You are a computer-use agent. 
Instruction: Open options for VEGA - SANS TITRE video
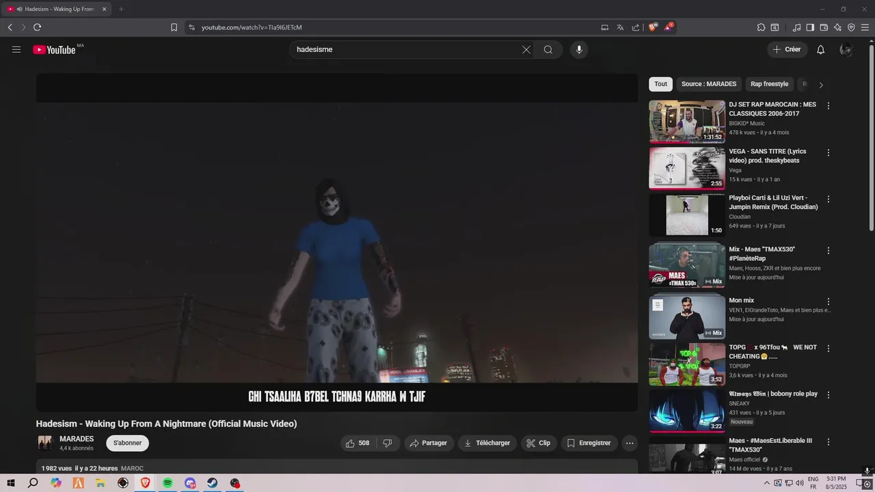(829, 152)
